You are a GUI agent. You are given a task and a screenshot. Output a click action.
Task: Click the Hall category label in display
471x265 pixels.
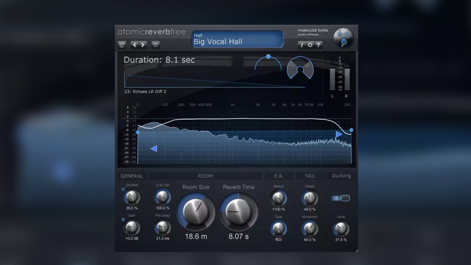click(198, 35)
